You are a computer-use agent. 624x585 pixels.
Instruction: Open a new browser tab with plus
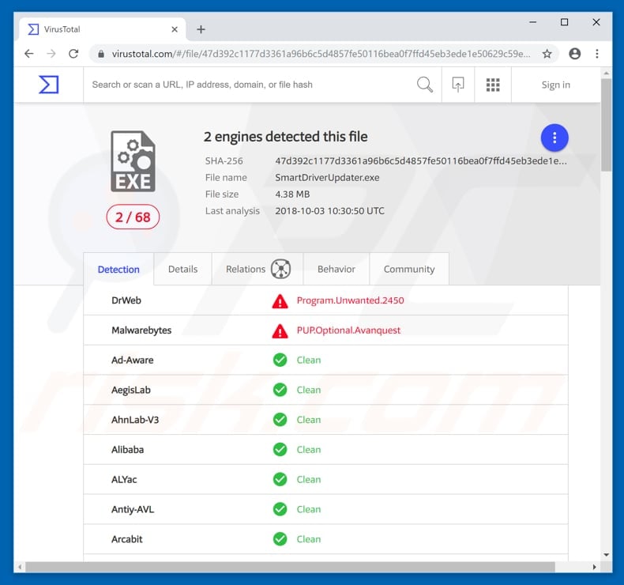(x=201, y=29)
